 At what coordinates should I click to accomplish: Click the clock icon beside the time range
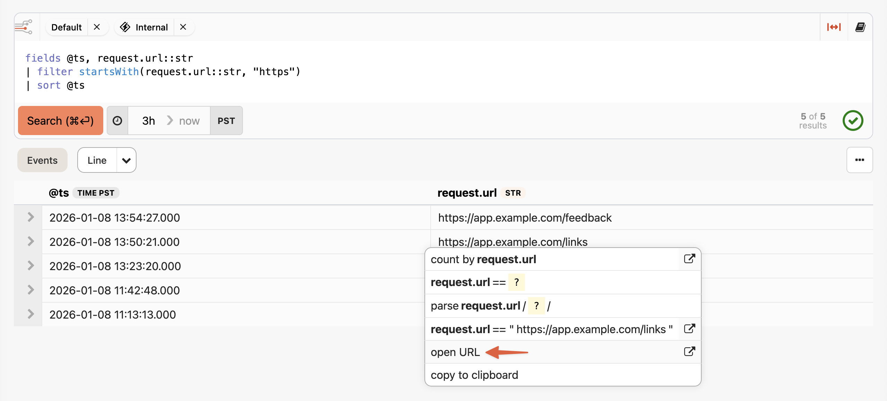point(117,121)
